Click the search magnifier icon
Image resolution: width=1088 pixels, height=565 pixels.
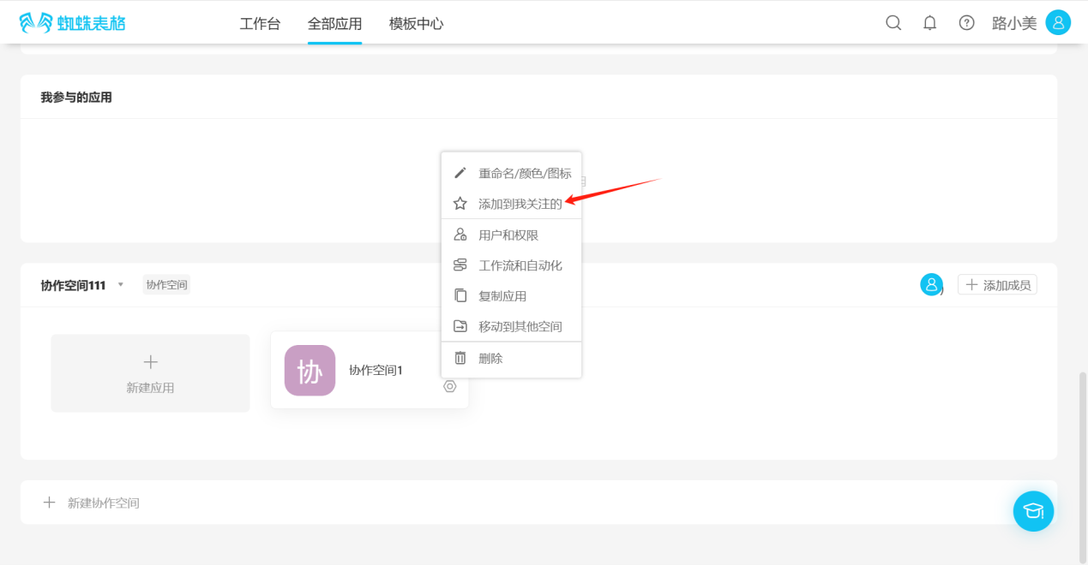[x=893, y=23]
